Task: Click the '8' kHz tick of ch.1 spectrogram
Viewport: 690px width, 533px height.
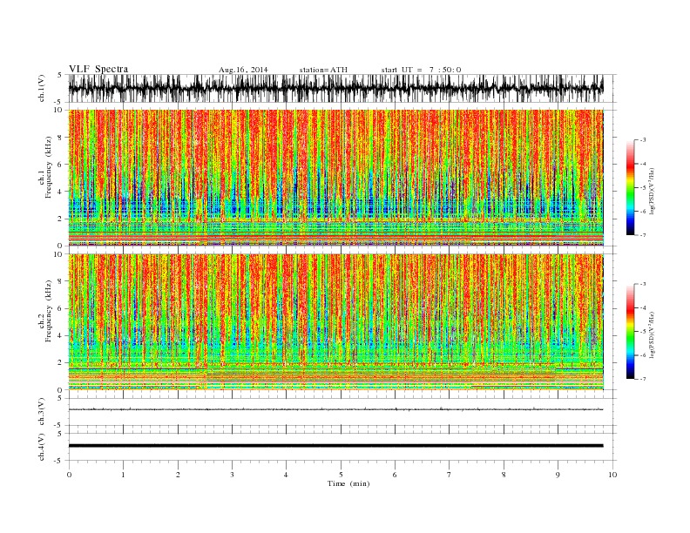Action: click(x=60, y=138)
